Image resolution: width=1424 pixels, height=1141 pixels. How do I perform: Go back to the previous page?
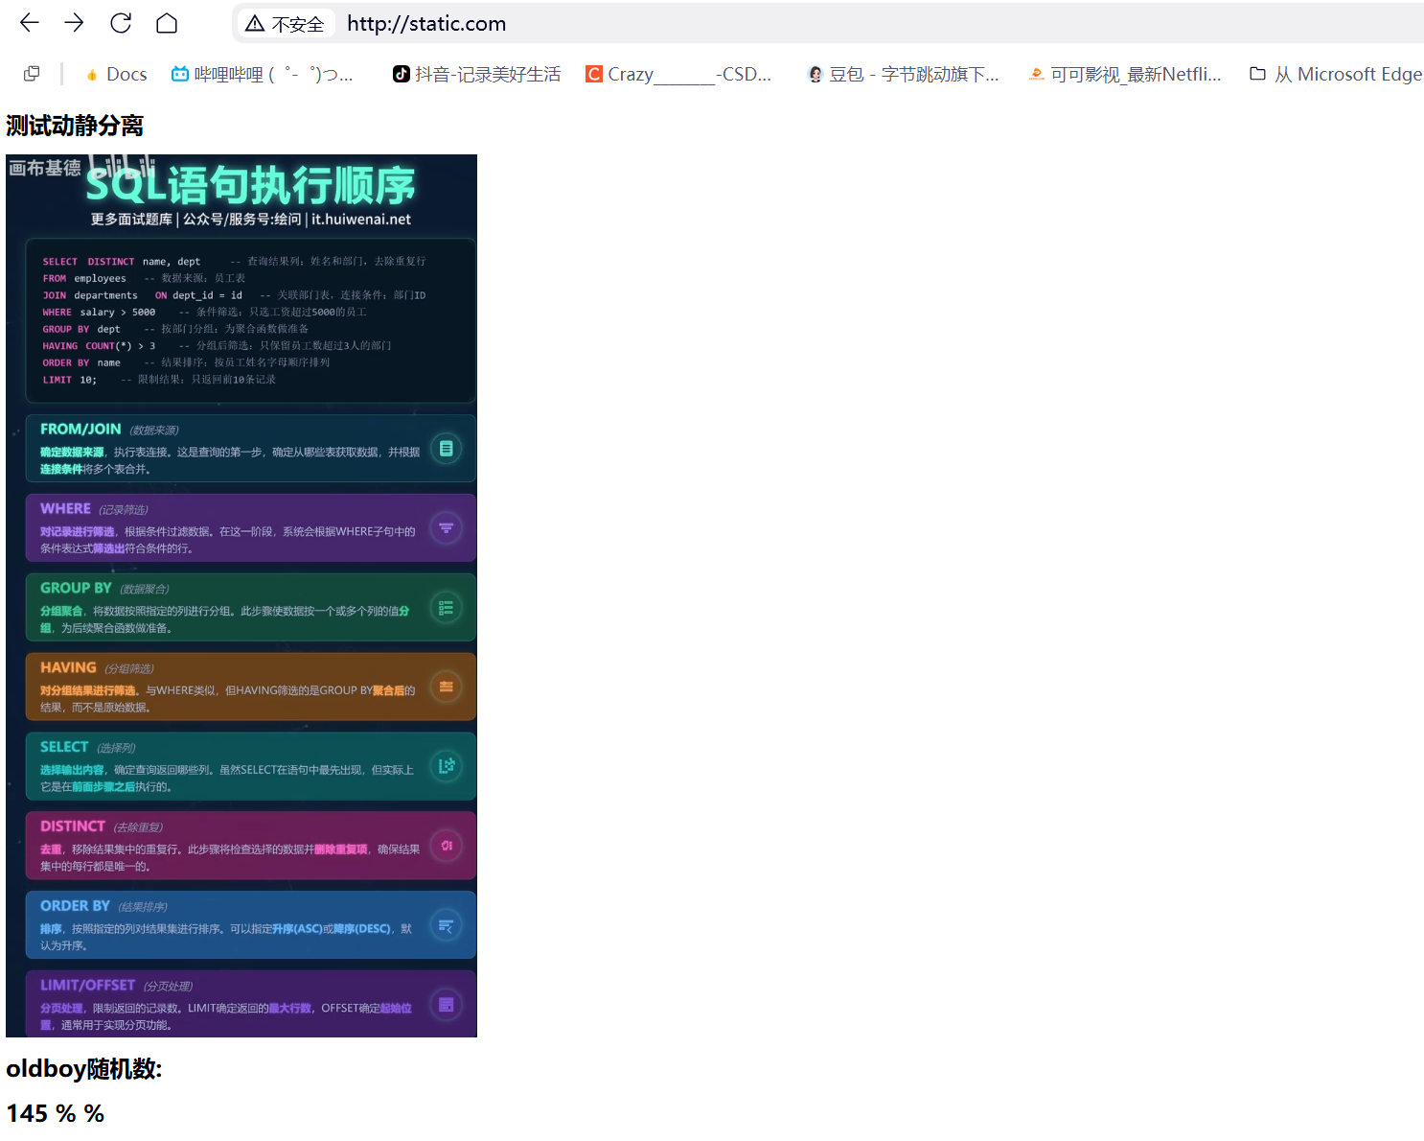click(x=30, y=23)
